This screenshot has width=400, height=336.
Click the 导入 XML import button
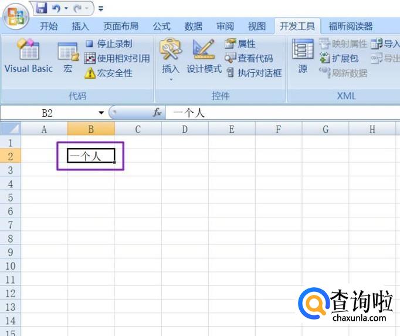385,43
